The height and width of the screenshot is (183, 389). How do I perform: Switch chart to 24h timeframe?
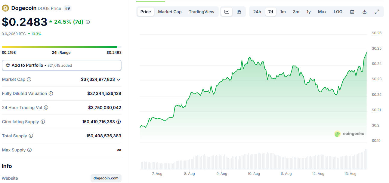(x=257, y=11)
